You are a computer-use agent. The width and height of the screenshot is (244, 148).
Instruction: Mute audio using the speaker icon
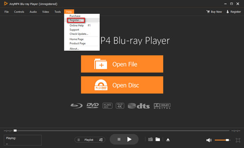[x=209, y=140]
